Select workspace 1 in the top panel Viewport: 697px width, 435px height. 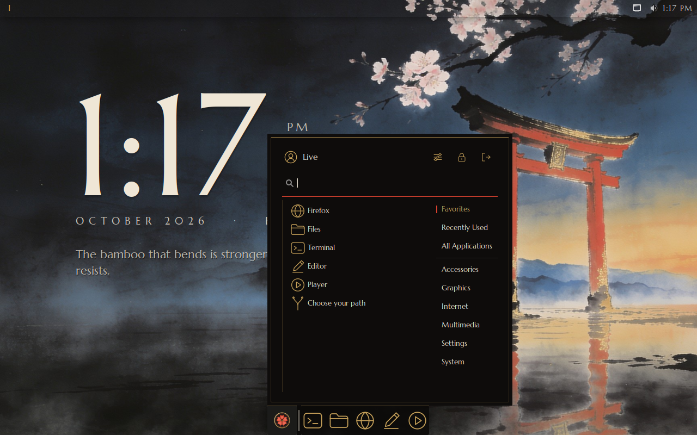coord(9,8)
